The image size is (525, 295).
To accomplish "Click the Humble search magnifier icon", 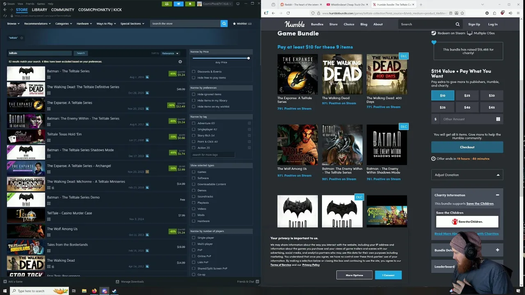I will pyautogui.click(x=457, y=24).
